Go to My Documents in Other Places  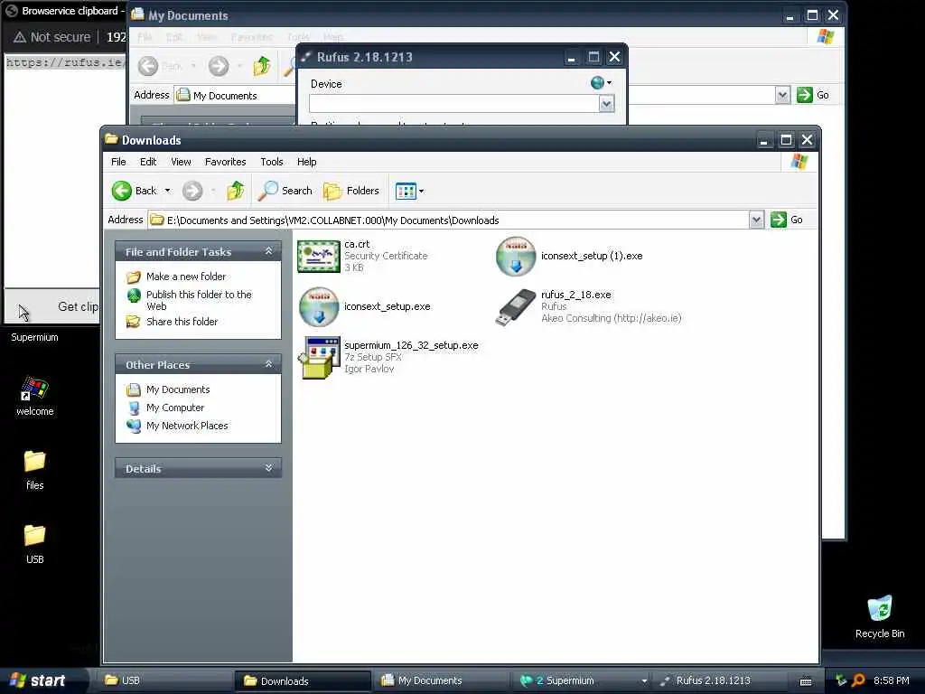pos(178,389)
